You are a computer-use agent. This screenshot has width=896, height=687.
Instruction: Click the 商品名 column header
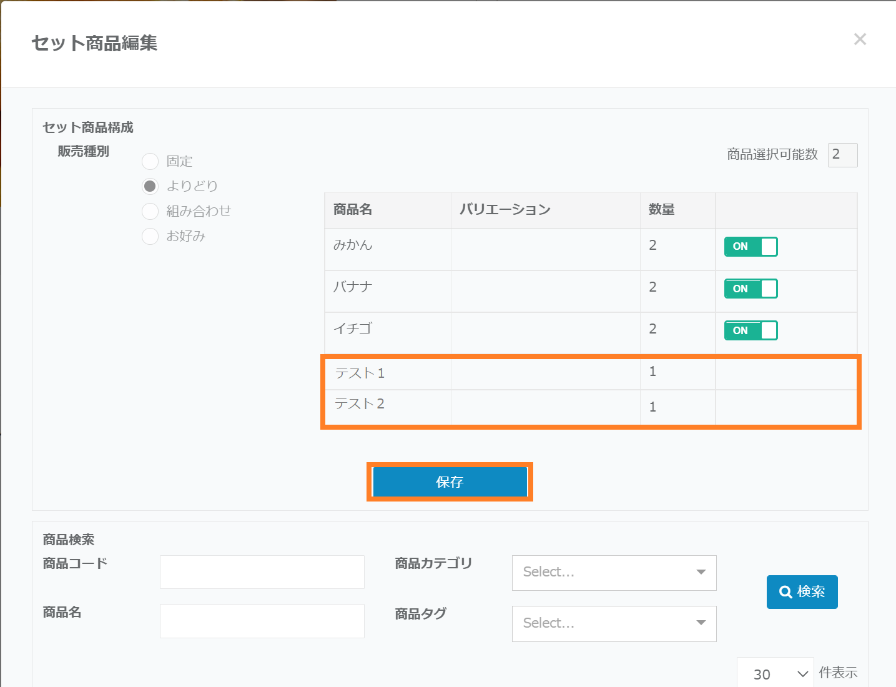353,210
